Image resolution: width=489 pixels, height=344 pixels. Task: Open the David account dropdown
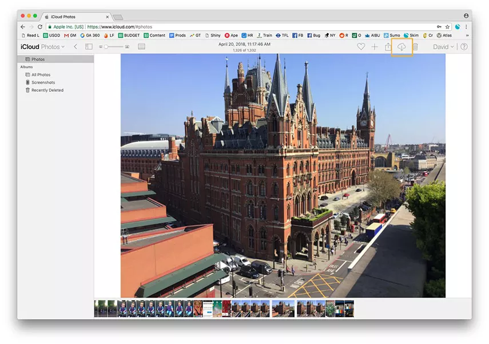pyautogui.click(x=443, y=47)
